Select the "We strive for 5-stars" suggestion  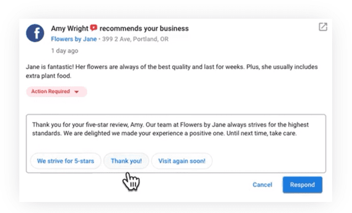coord(66,161)
